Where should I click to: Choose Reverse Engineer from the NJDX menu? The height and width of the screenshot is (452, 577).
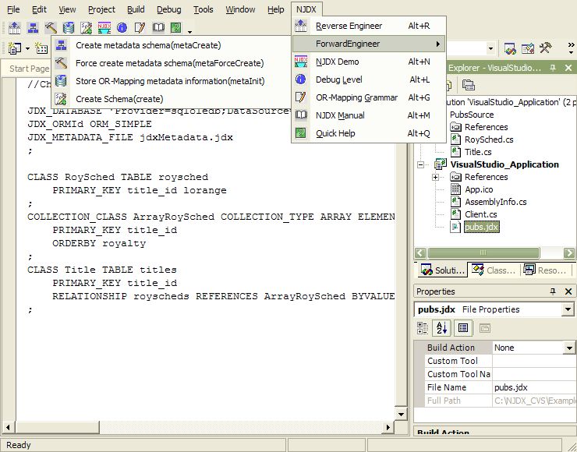point(369,26)
